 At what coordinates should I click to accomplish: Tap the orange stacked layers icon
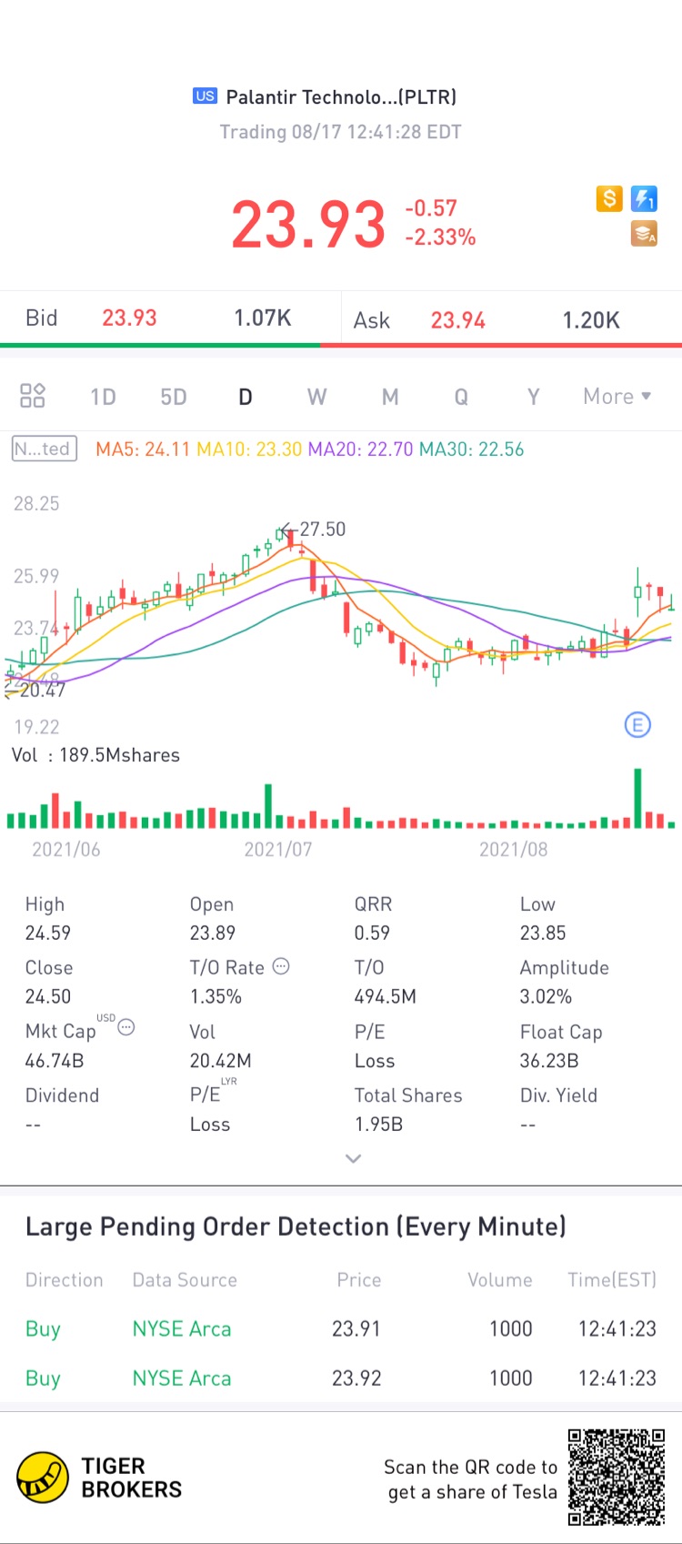click(x=645, y=234)
